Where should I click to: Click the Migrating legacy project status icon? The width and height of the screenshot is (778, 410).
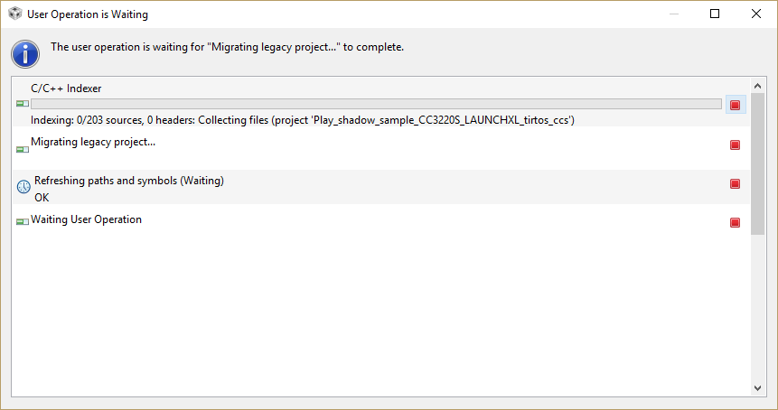coord(23,149)
